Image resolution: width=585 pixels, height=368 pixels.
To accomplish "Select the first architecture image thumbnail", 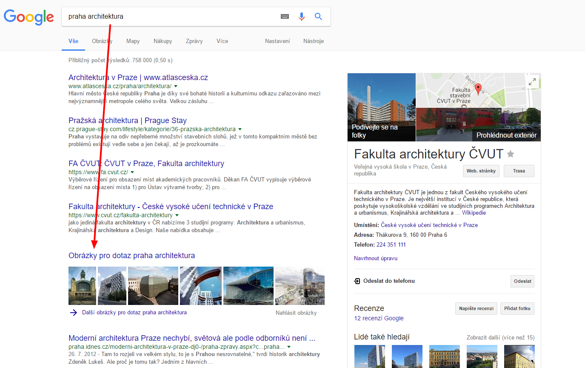I will [x=82, y=286].
